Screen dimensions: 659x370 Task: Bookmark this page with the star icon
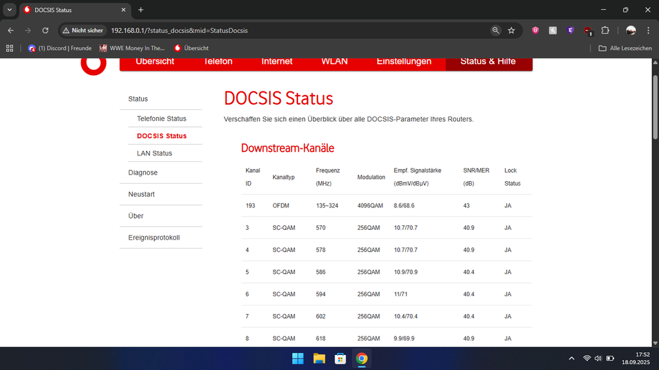tap(511, 31)
